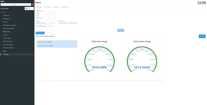
Task: Open Alarm configs from sidebar
Action: [7, 38]
